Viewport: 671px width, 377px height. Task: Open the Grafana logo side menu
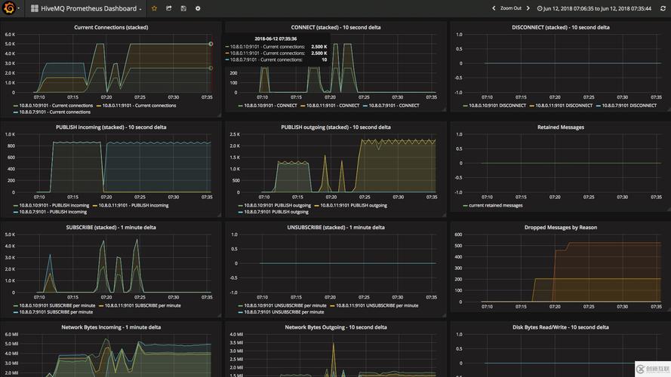tap(11, 8)
